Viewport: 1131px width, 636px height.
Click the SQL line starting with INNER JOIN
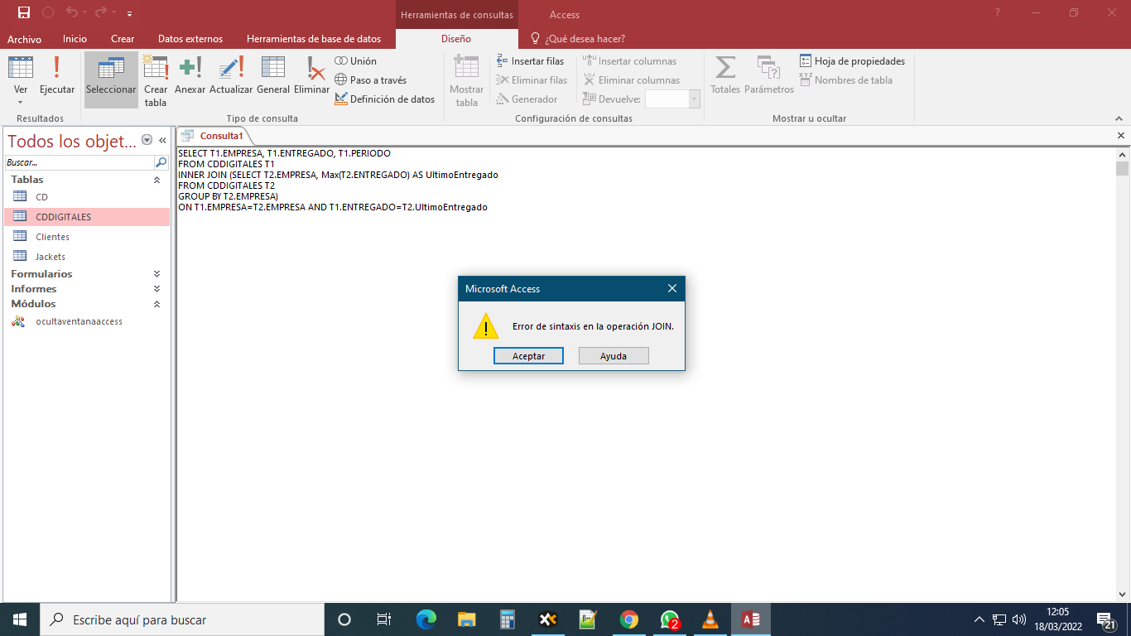(338, 175)
